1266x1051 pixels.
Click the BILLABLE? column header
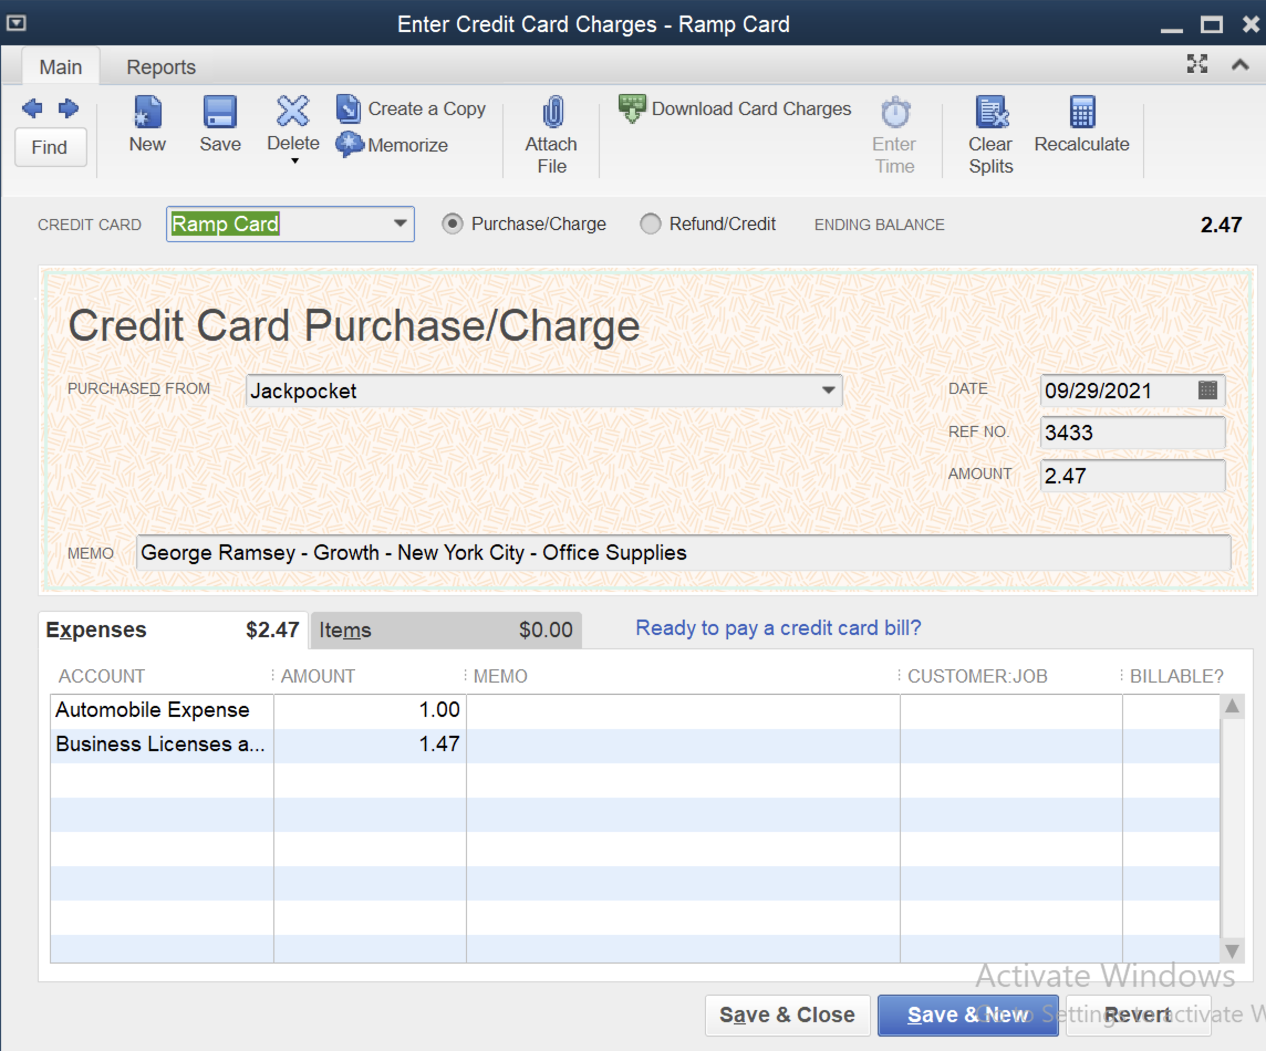[1176, 676]
